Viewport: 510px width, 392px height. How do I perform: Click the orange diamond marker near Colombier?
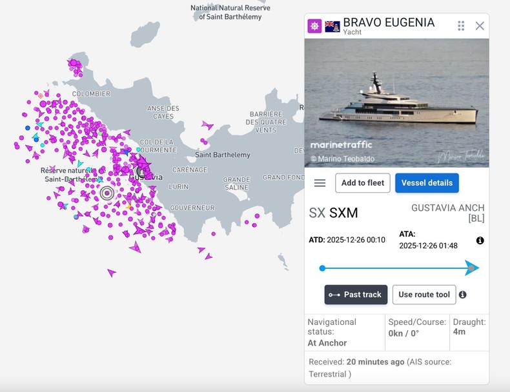click(x=41, y=96)
